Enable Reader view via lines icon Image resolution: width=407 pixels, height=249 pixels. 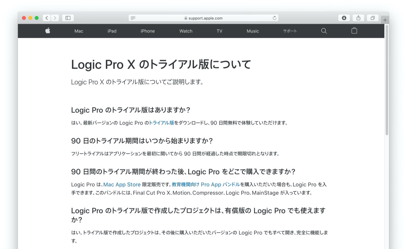coord(133,18)
